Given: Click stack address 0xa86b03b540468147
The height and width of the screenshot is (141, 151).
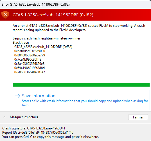Looking at the screenshot, I should pyautogui.click(x=30, y=72).
